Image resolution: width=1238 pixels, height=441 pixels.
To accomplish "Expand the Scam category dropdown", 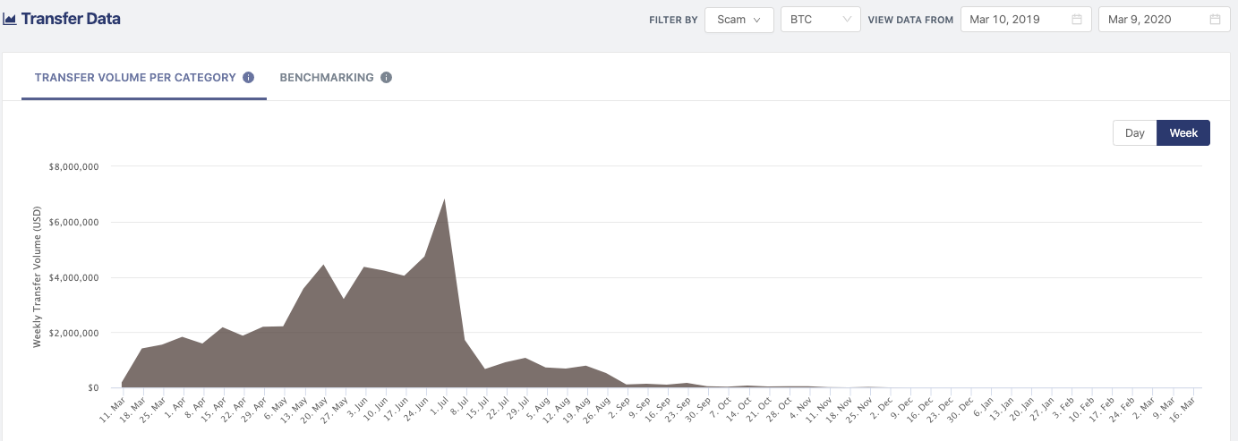I will [x=739, y=20].
